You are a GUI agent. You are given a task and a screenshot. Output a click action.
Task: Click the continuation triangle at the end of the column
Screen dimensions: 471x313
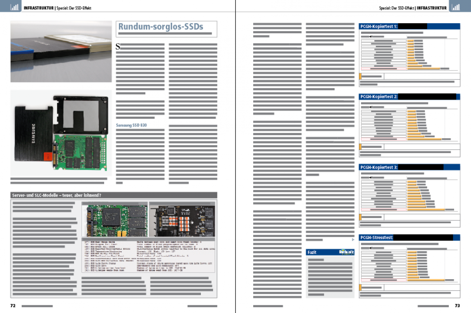(x=353, y=240)
